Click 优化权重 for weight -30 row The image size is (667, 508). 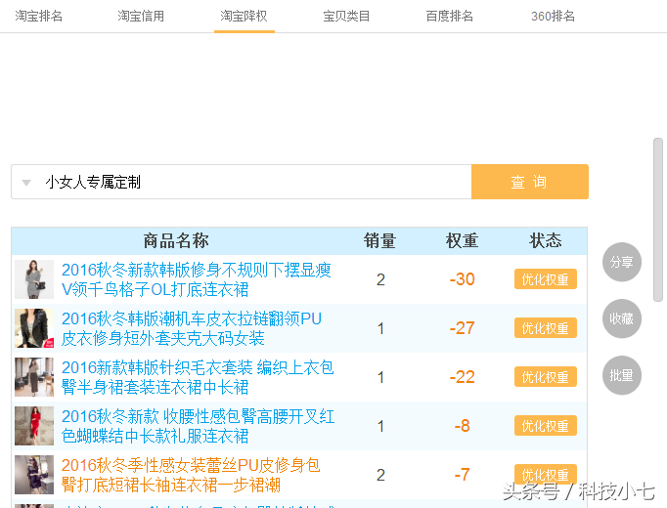point(546,279)
